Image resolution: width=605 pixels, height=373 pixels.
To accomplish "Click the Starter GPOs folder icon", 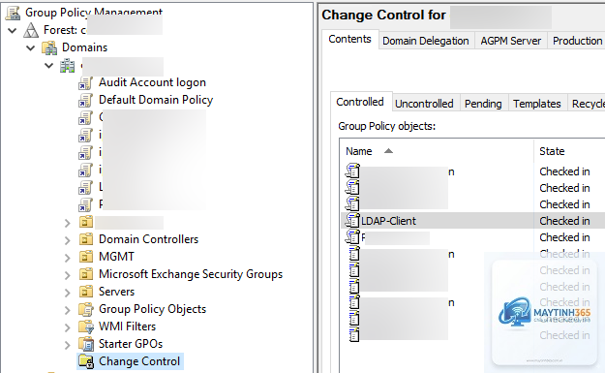I will point(85,344).
